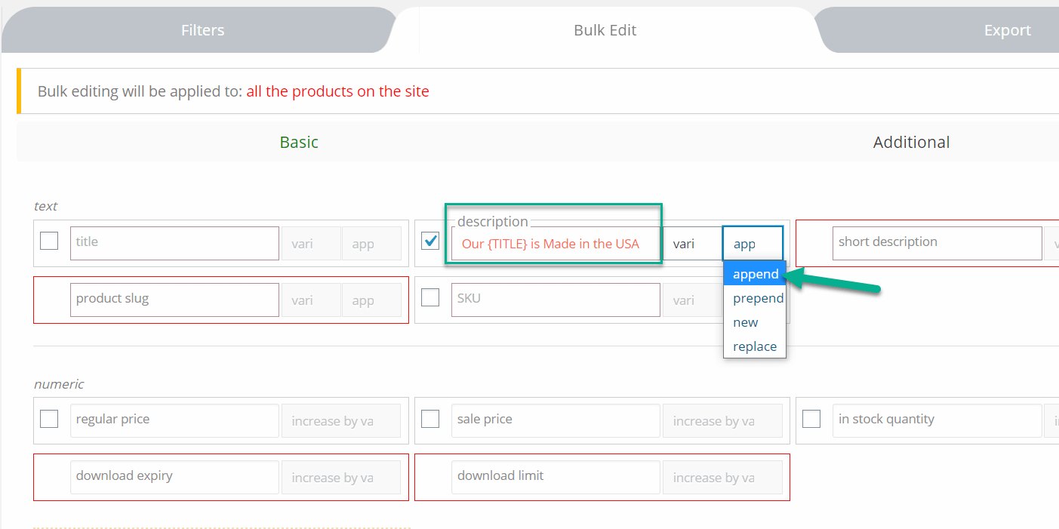Open the description vari dropdown
The image size is (1059, 529).
point(692,244)
